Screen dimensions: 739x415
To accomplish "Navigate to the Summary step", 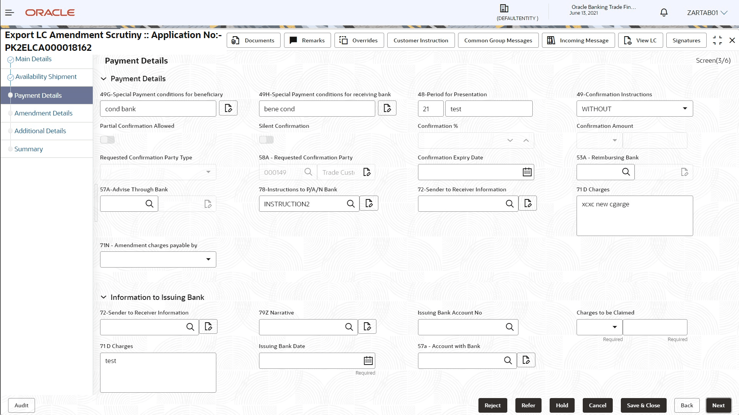I will (x=28, y=149).
